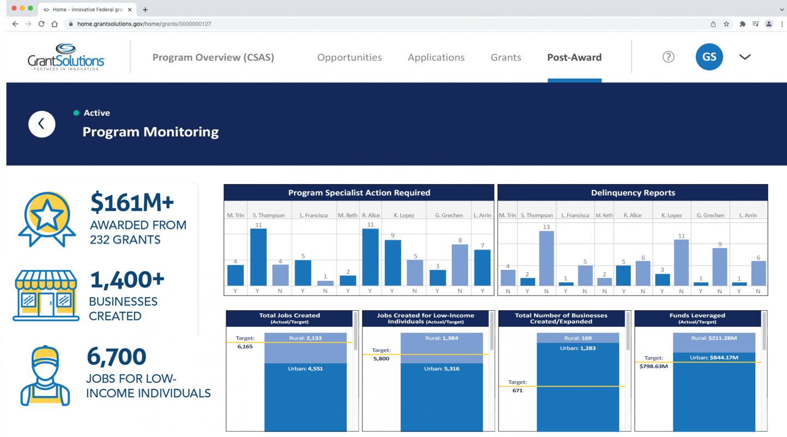Reload the page in the browser
The width and height of the screenshot is (787, 437).
tap(42, 24)
